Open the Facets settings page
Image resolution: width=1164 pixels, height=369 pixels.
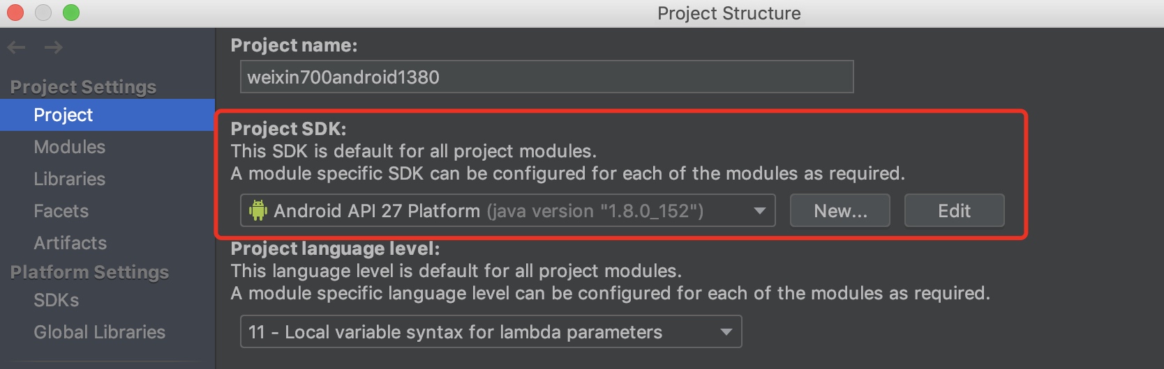(x=61, y=211)
